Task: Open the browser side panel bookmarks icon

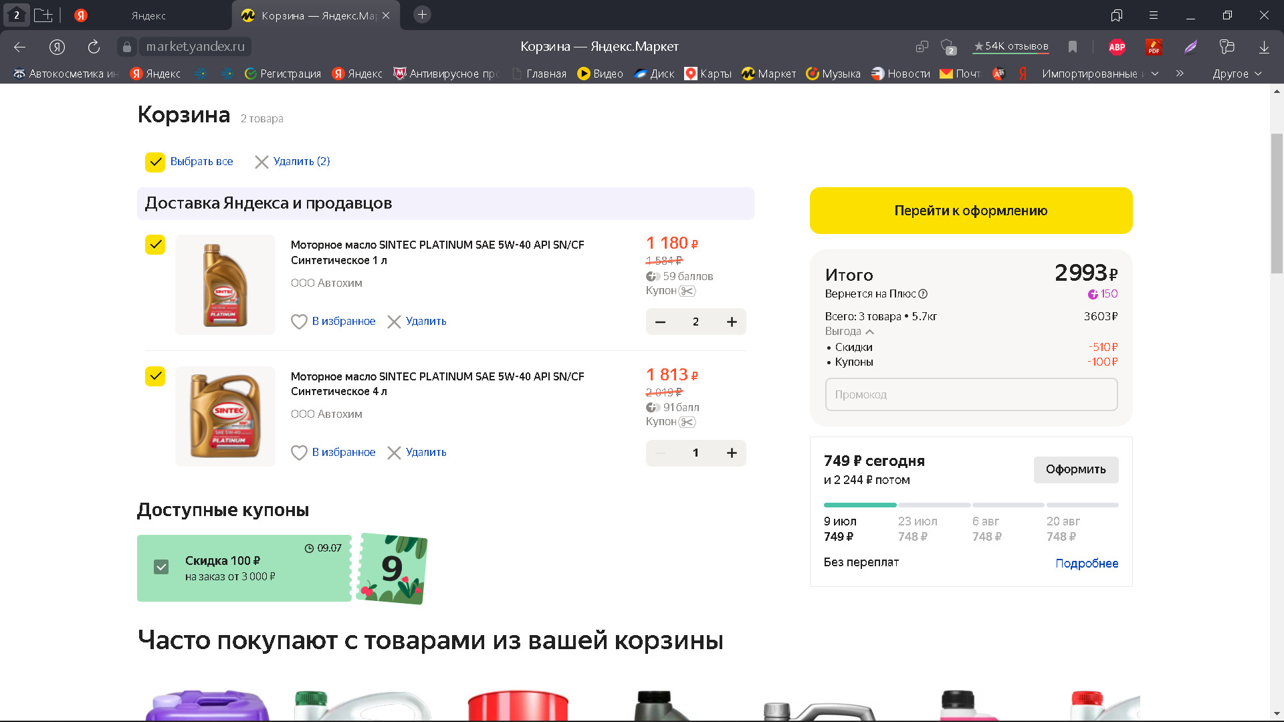Action: (1117, 15)
